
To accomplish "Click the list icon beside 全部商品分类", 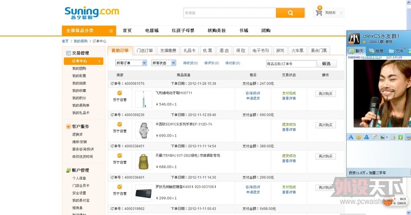I will tap(110, 31).
